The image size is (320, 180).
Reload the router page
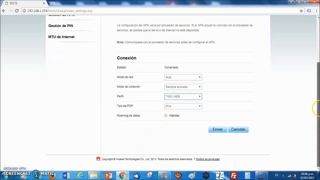[x=17, y=11]
